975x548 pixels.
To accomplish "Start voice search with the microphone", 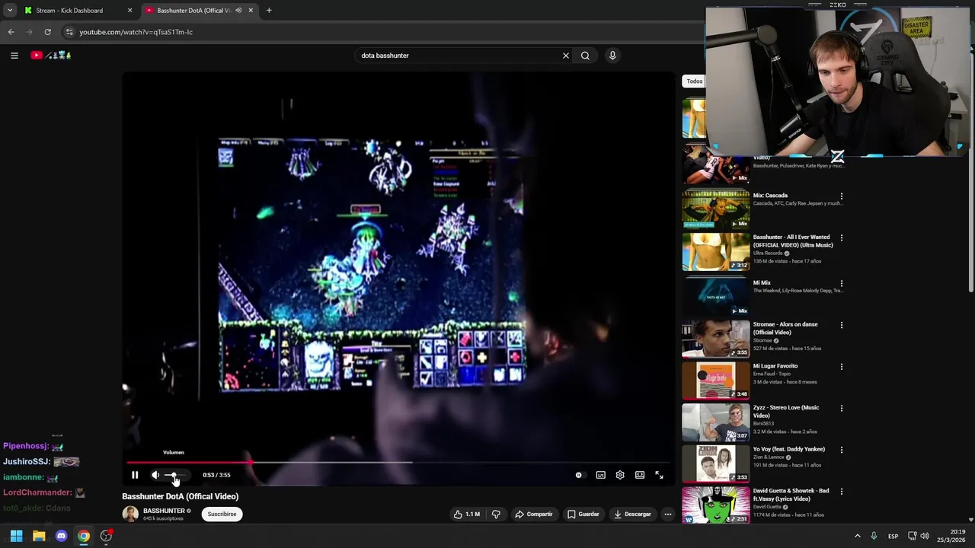I will 612,56.
